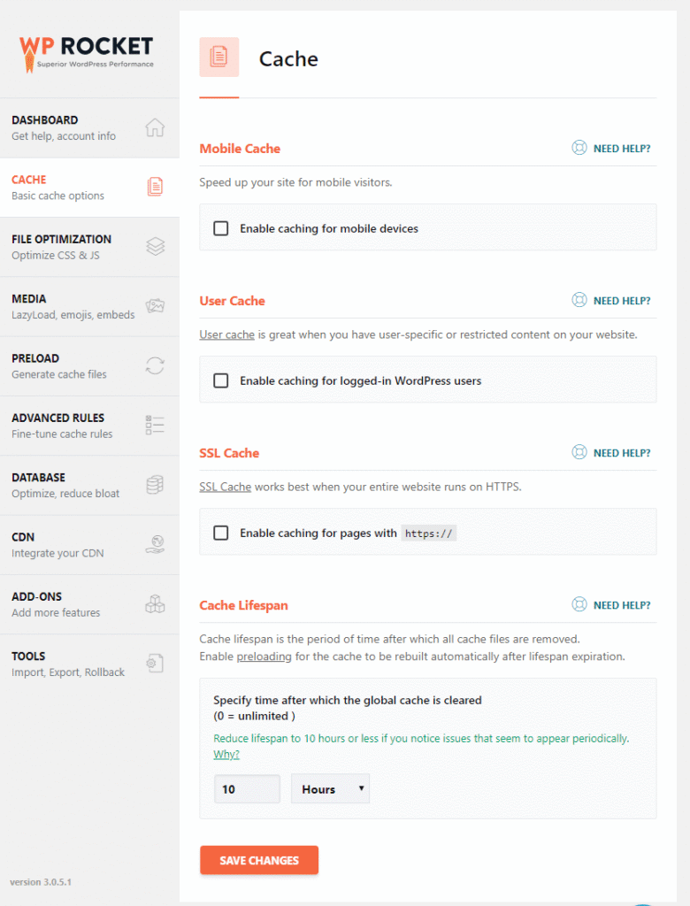Select the Cache menu item
Image resolution: width=690 pixels, height=906 pixels.
click(89, 188)
